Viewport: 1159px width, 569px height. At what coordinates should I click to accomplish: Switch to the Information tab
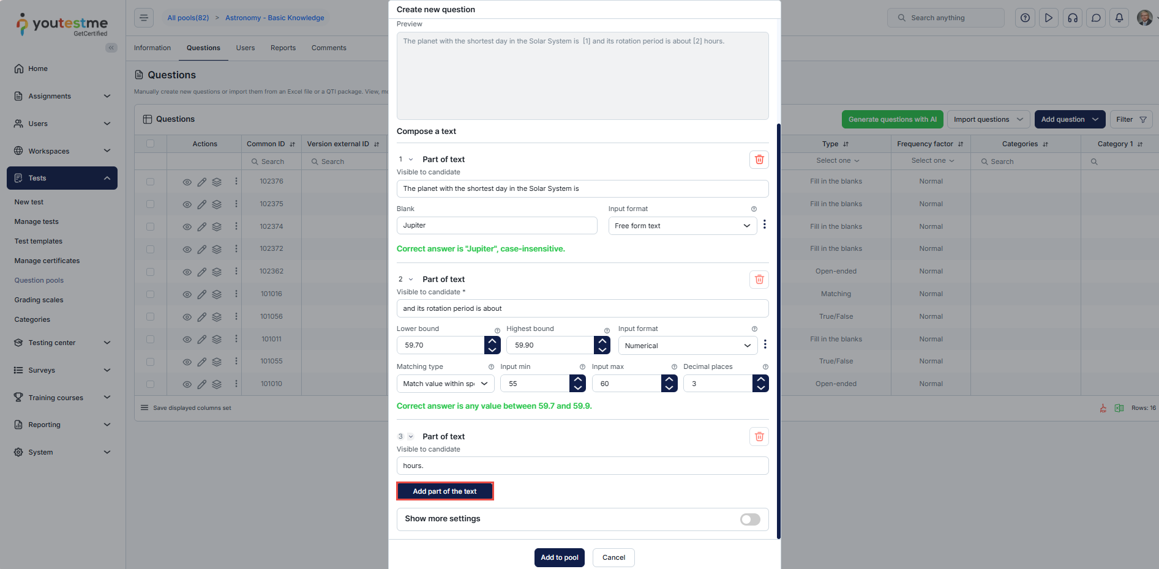click(x=152, y=48)
